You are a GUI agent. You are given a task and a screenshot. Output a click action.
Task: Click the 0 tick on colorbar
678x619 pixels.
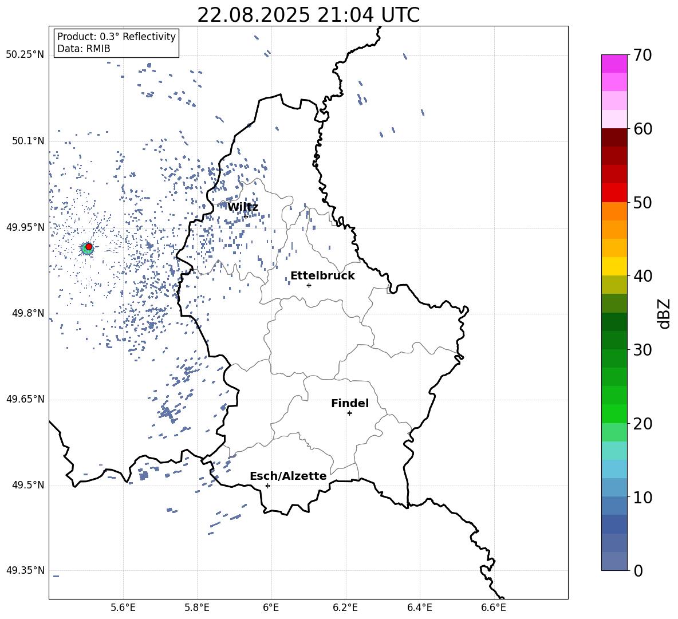coord(638,570)
